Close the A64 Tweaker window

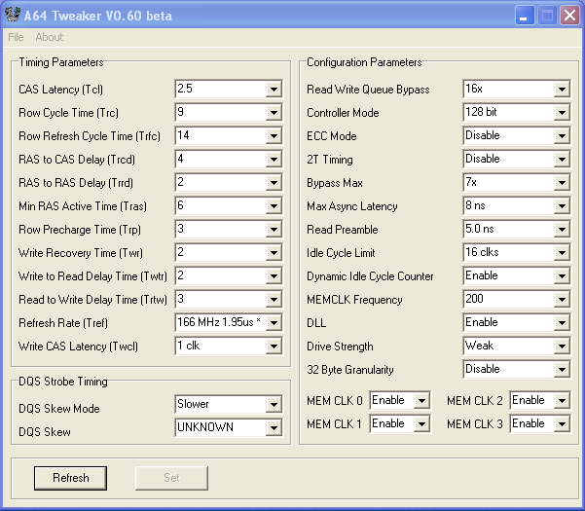click(x=570, y=16)
